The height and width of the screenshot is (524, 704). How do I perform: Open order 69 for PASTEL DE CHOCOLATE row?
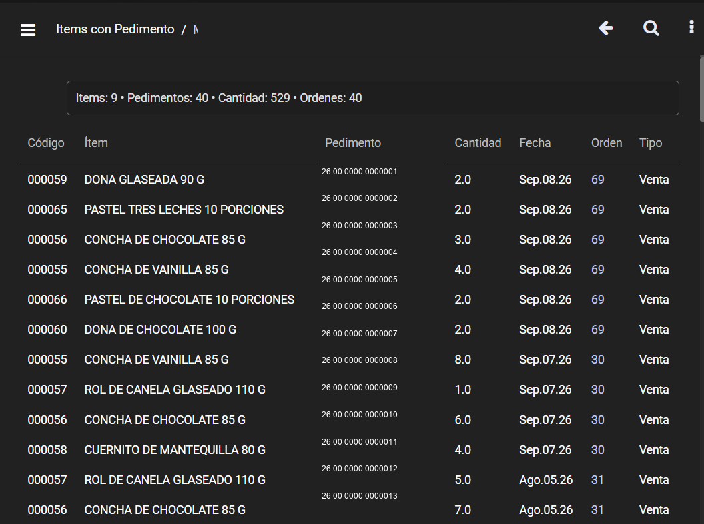598,300
